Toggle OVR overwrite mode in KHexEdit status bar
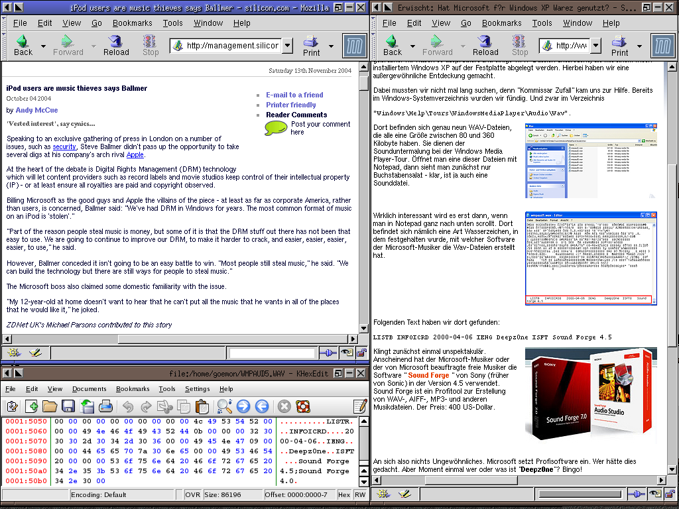This screenshot has width=679, height=509. coord(192,494)
